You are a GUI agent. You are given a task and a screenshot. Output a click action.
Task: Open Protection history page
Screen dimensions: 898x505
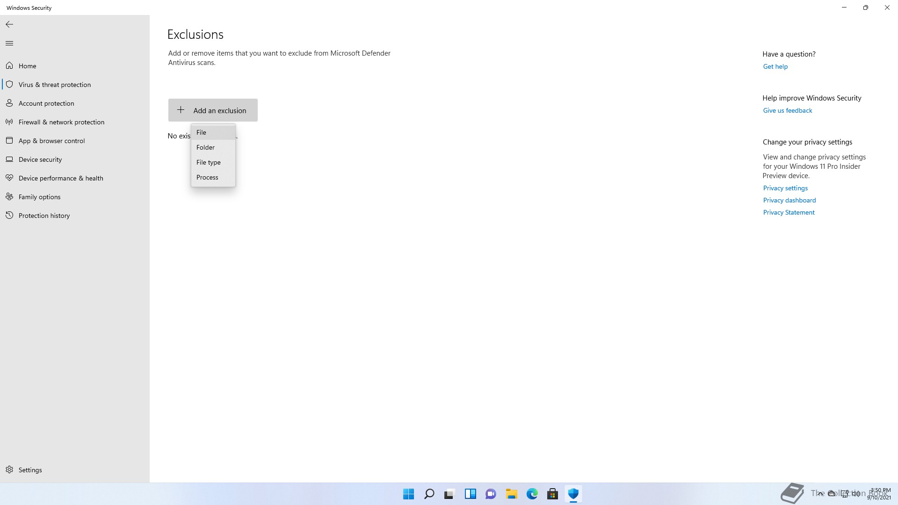click(x=75, y=216)
